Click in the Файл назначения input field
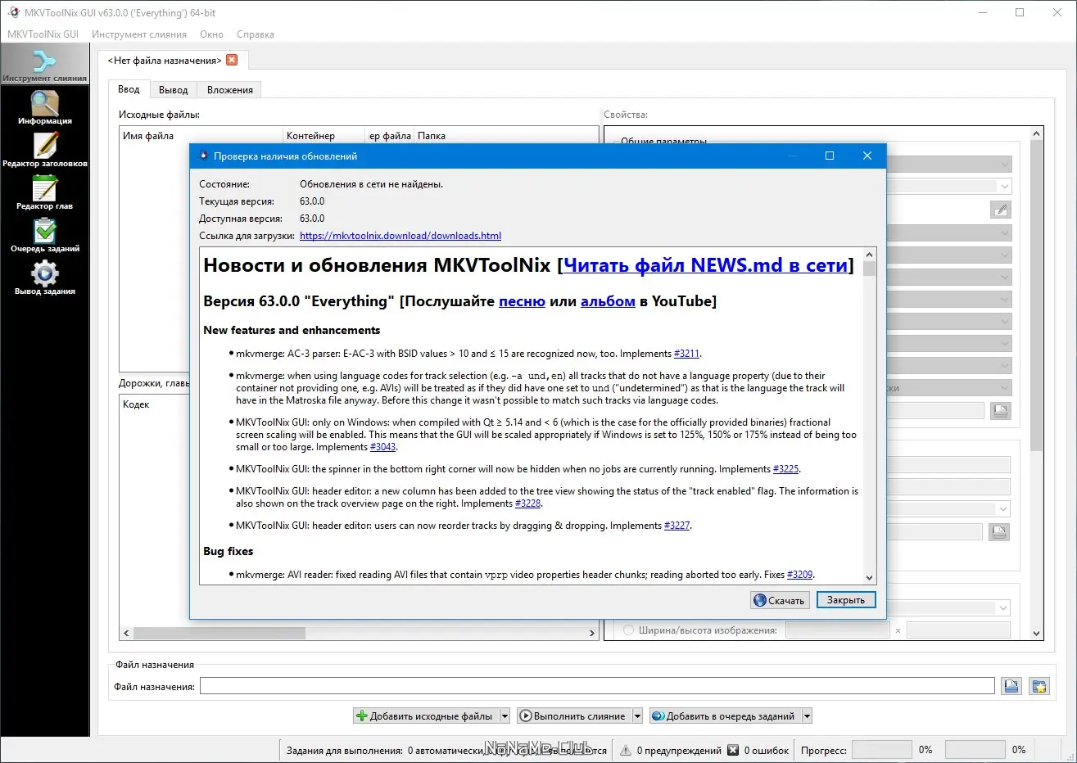The height and width of the screenshot is (763, 1077). (597, 686)
